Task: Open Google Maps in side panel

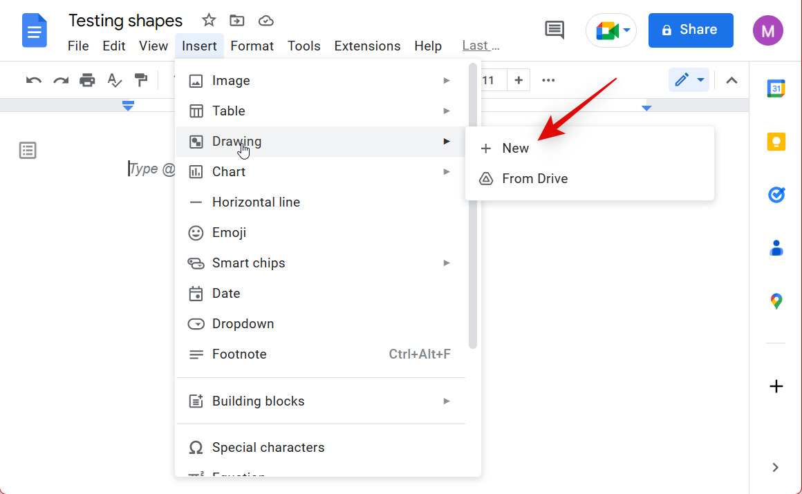Action: coord(776,301)
